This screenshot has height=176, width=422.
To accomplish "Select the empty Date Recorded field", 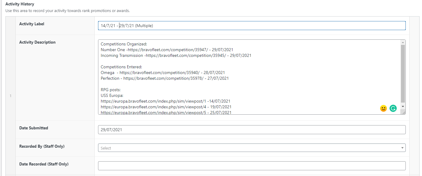I will (x=251, y=166).
